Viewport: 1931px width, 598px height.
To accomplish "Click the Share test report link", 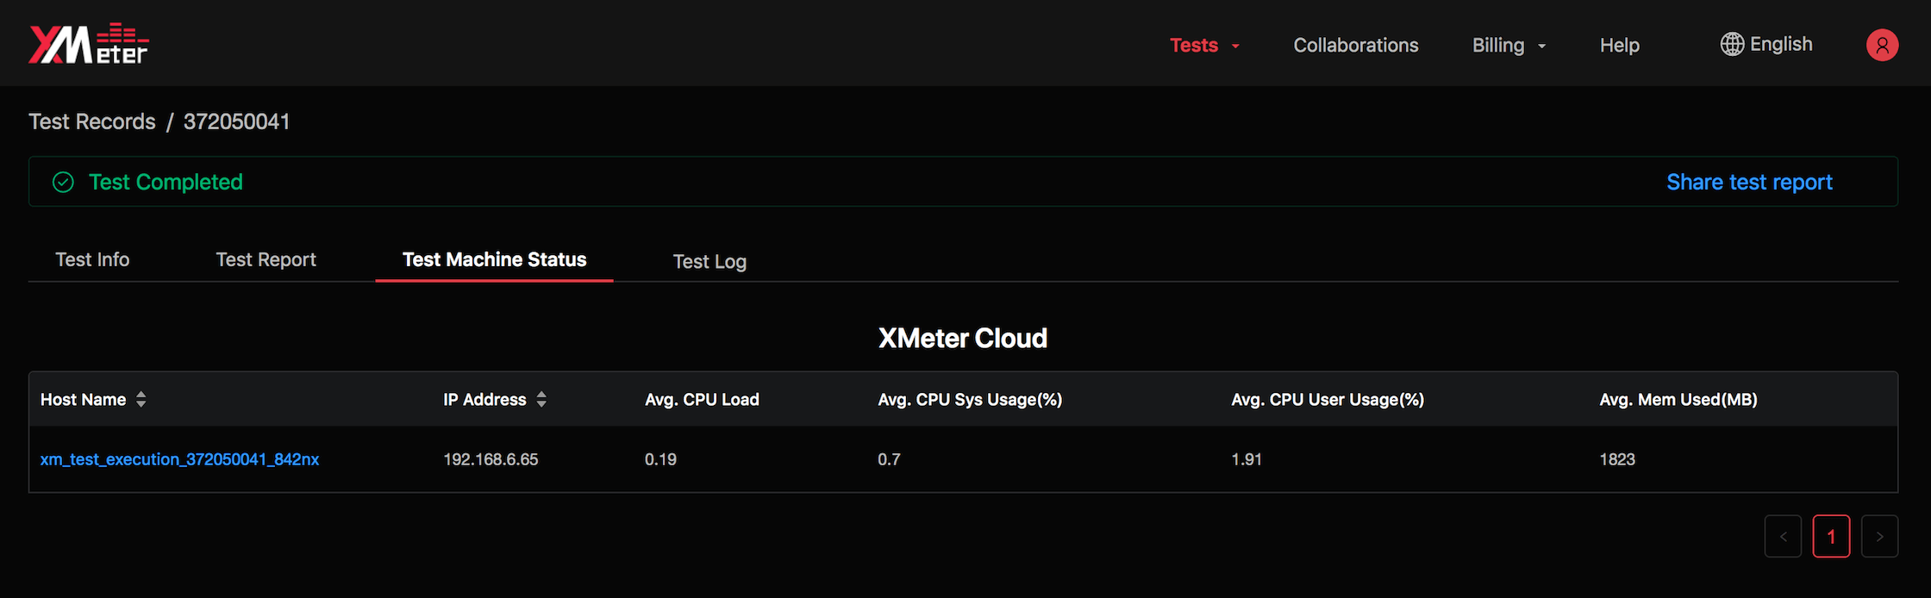I will pyautogui.click(x=1749, y=182).
